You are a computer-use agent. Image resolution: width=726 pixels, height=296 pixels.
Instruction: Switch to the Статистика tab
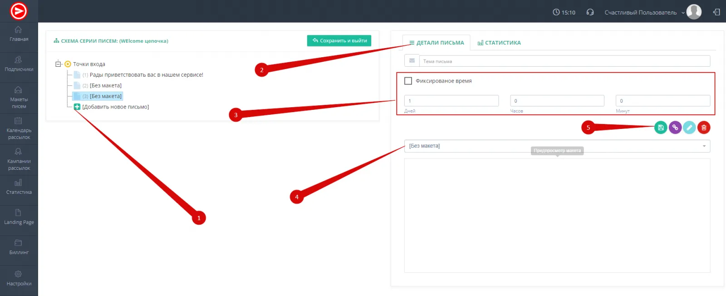499,43
